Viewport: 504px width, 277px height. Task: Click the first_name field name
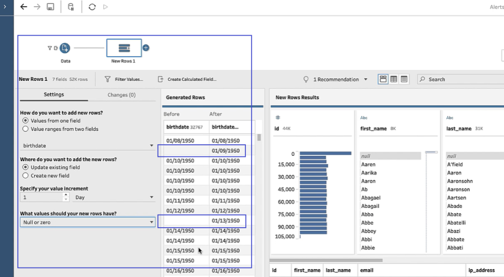pyautogui.click(x=374, y=129)
